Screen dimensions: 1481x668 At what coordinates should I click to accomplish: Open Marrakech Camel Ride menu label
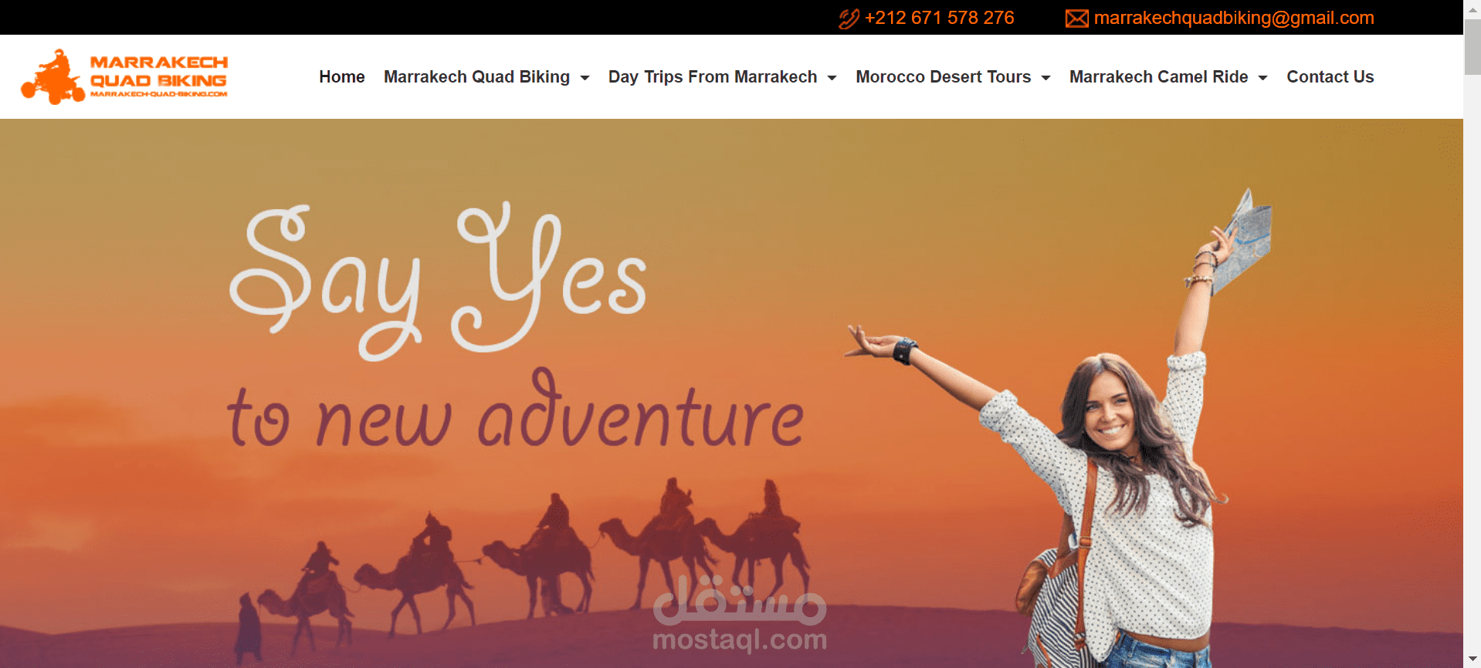tap(1158, 77)
